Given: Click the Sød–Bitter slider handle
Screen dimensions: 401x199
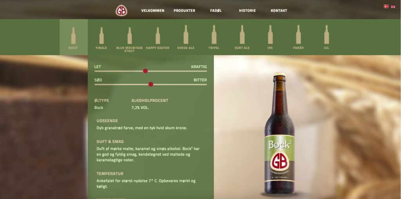Looking at the screenshot, I should pyautogui.click(x=151, y=84).
